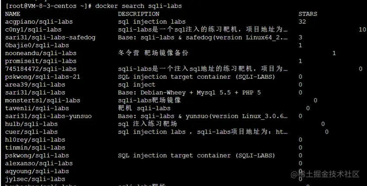Click the sari3l/sqli-labs-yunsuo entry
The height and width of the screenshot is (186, 367).
(x=48, y=116)
